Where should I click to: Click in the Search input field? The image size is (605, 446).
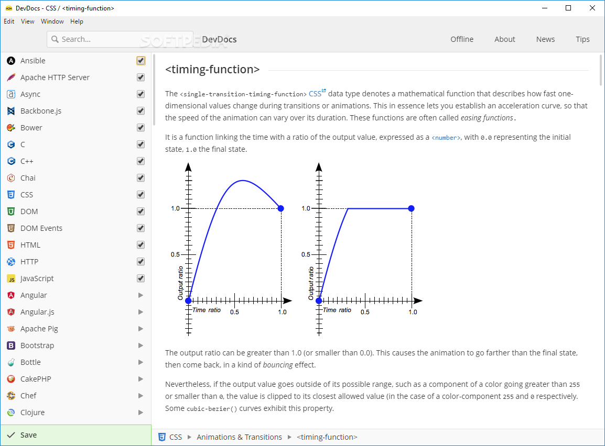[x=120, y=39]
